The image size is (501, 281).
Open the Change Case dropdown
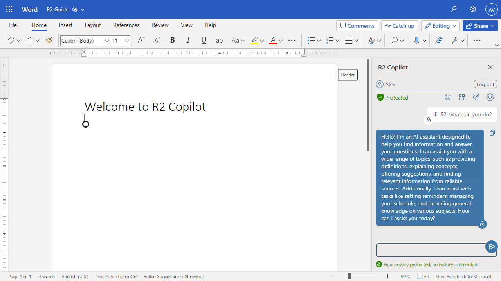pos(238,41)
